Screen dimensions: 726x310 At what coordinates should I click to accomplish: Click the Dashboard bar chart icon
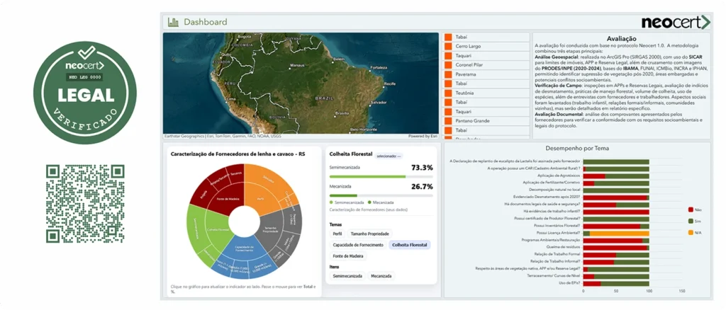173,22
